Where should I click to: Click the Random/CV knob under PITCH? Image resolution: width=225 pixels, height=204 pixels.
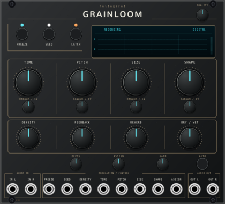tap(82, 107)
